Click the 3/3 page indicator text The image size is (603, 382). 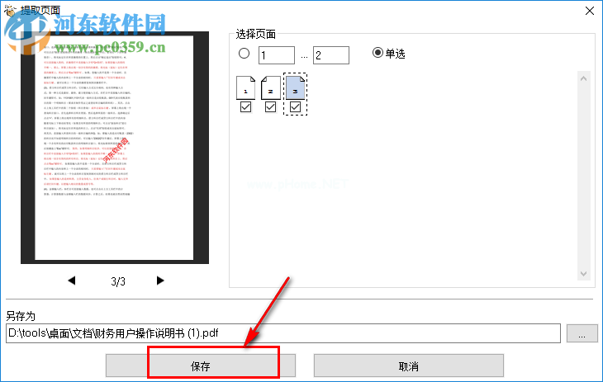(x=118, y=281)
